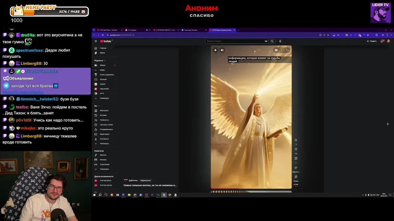Open the Restart subscription channel
The image size is (394, 221).
(103, 84)
